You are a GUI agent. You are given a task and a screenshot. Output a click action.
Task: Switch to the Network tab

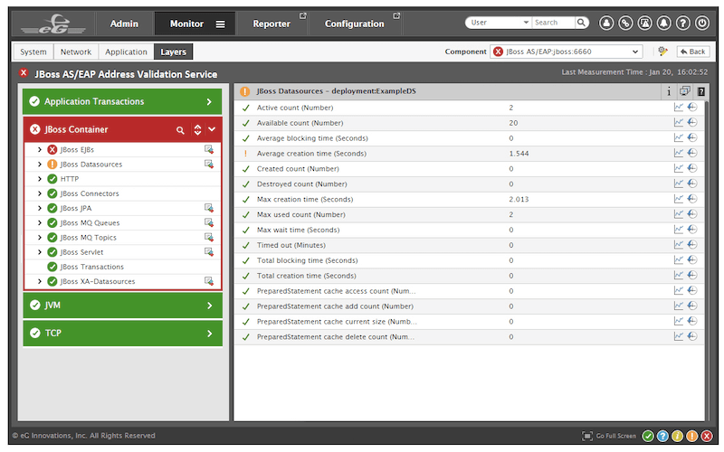point(76,52)
